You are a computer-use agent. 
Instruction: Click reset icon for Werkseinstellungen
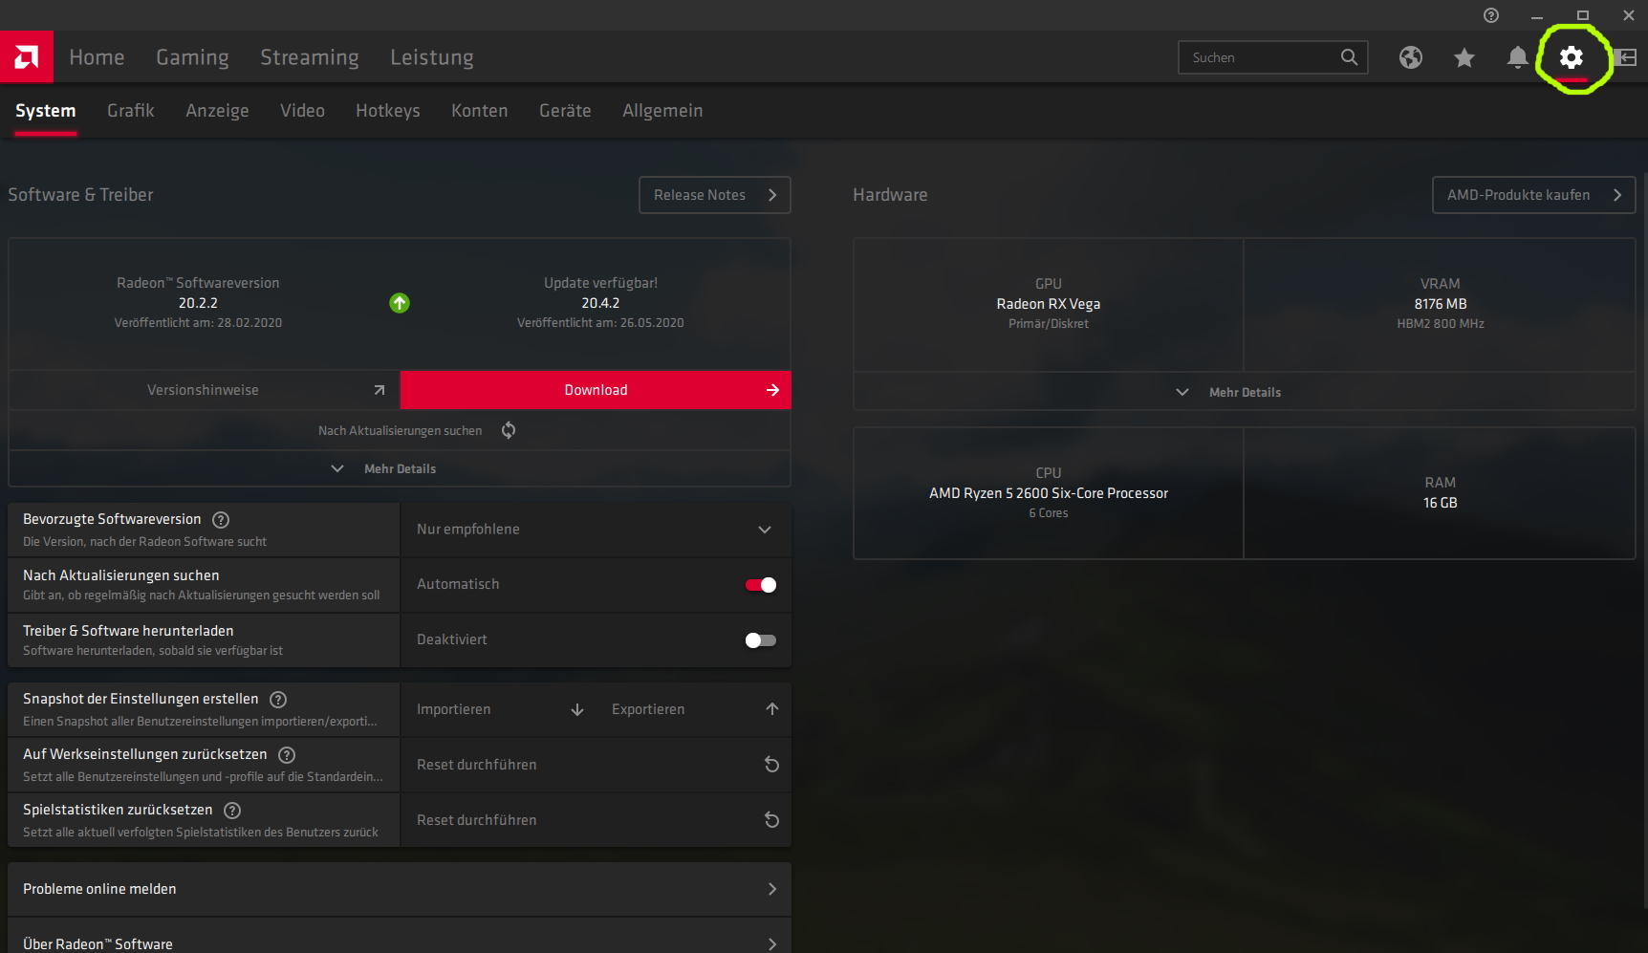[x=772, y=765]
